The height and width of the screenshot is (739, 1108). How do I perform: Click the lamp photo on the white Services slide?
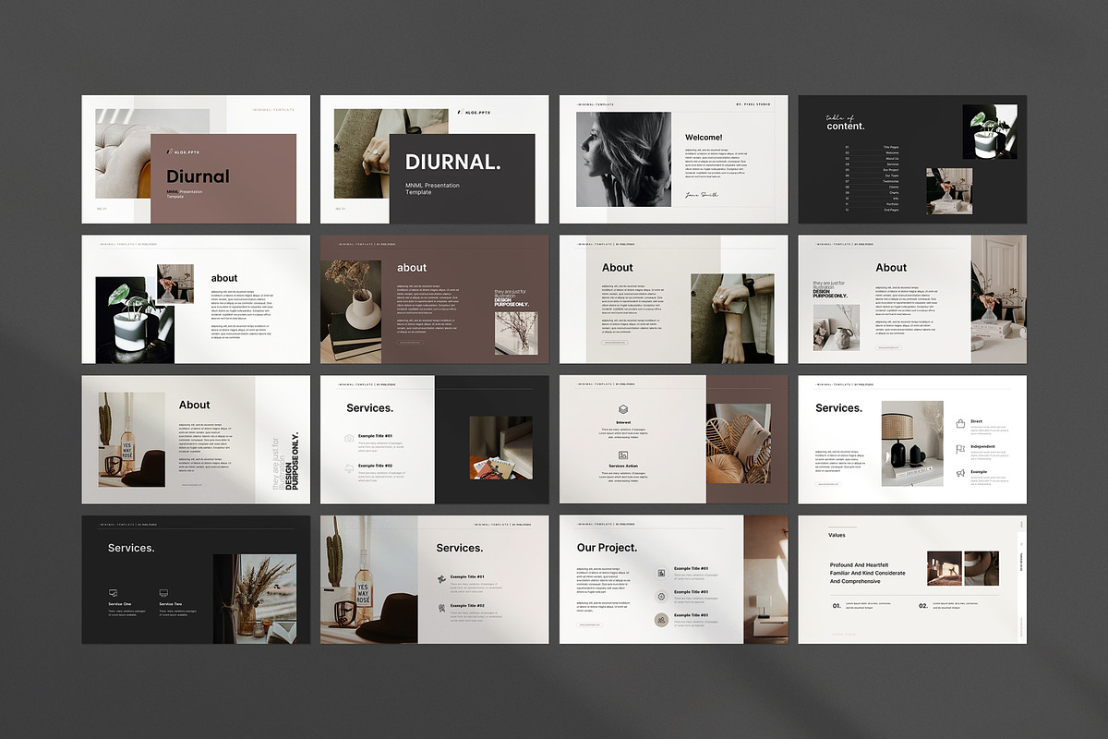click(x=912, y=443)
